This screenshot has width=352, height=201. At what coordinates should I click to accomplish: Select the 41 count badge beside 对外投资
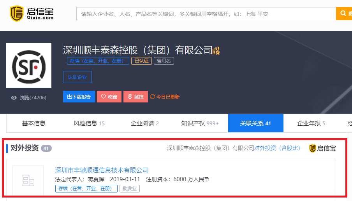(x=46, y=148)
